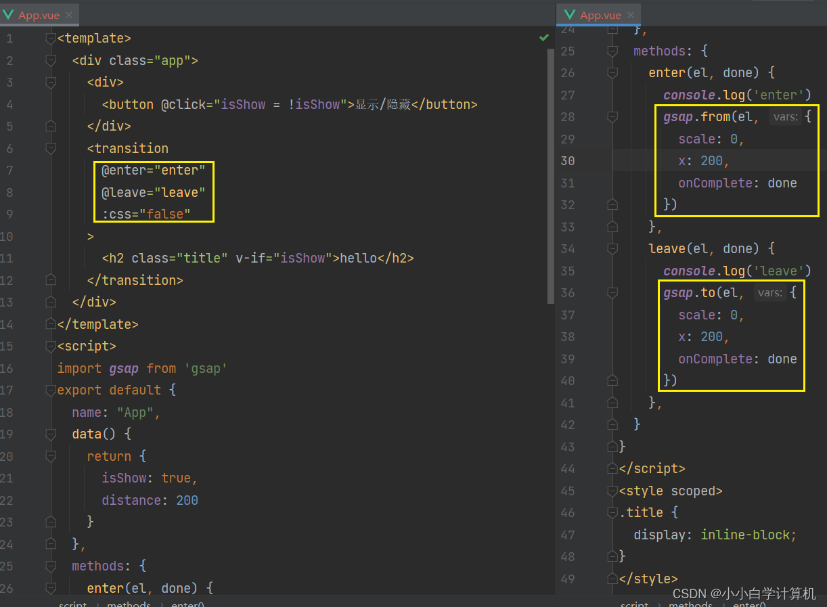The width and height of the screenshot is (827, 607).
Task: Click the Vue file icon on left tab
Action: 8,15
